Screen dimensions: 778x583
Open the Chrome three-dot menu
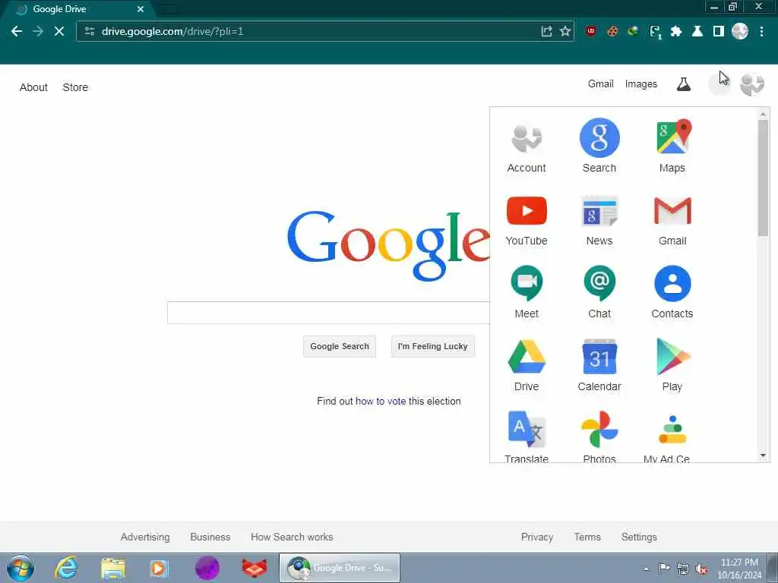[761, 31]
